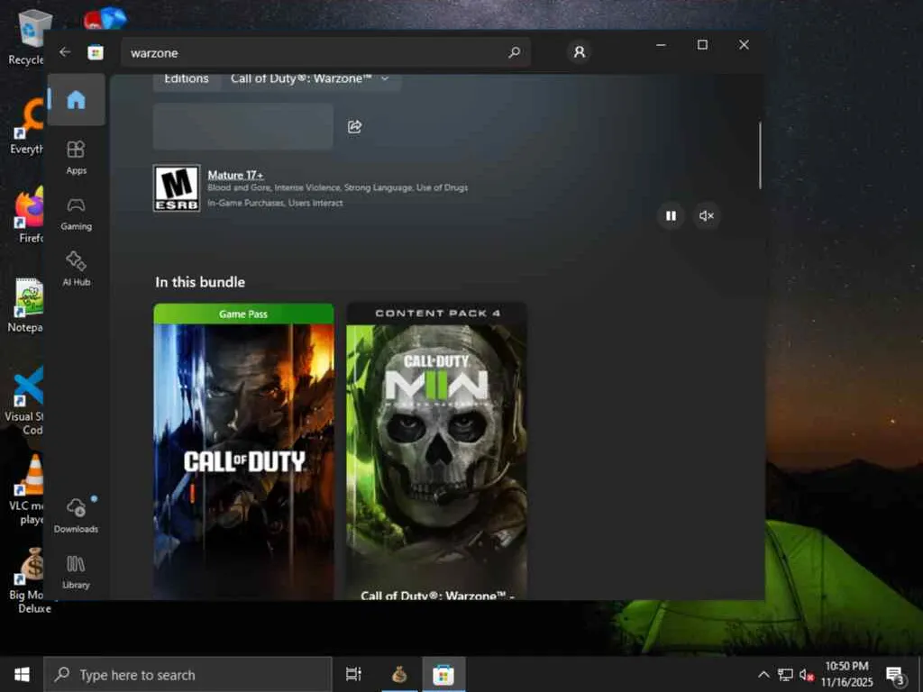This screenshot has width=923, height=692.
Task: Open the Game Pass Call of Duty card
Action: pos(243,451)
